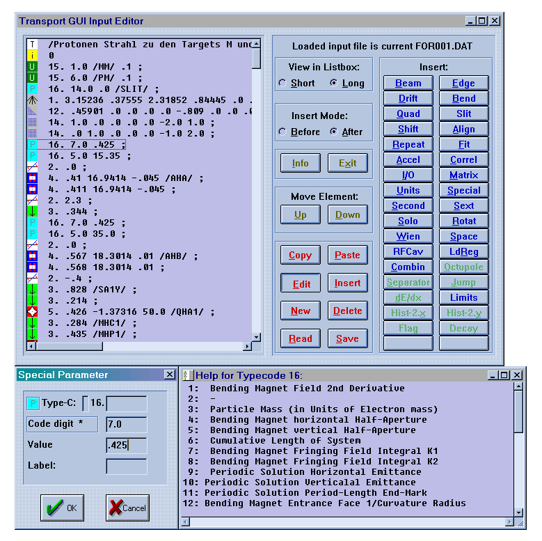The height and width of the screenshot is (541, 542).
Task: Click the bend magnet icon next to the /AHA/ entry
Action: 32,178
